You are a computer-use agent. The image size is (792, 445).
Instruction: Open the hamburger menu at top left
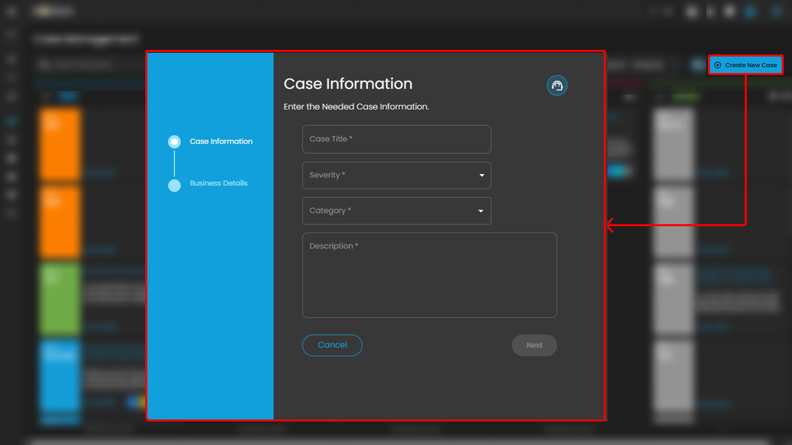(x=11, y=11)
